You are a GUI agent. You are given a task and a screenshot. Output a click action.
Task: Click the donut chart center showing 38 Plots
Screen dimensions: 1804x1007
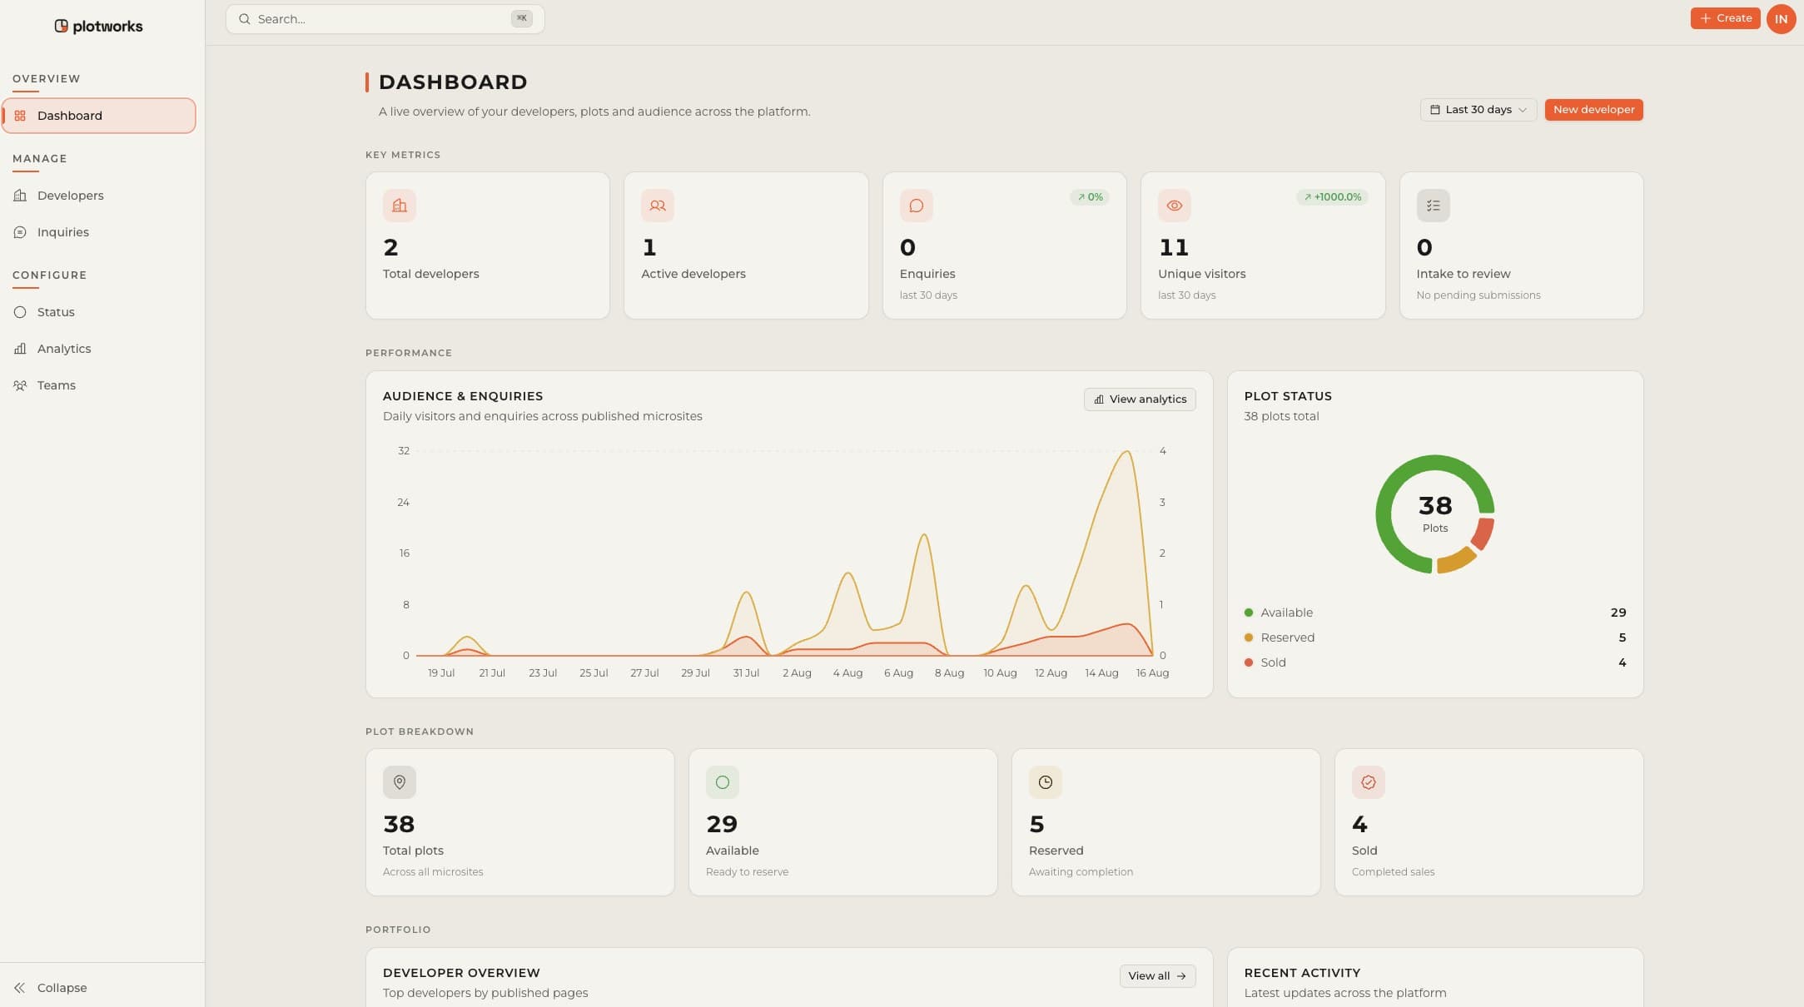tap(1434, 513)
